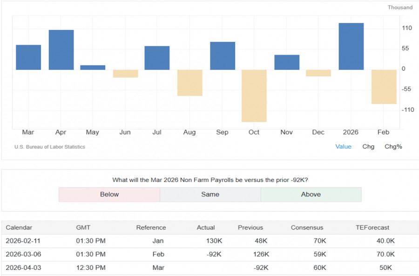
Task: Click the April blue bar
Action: tap(61, 50)
